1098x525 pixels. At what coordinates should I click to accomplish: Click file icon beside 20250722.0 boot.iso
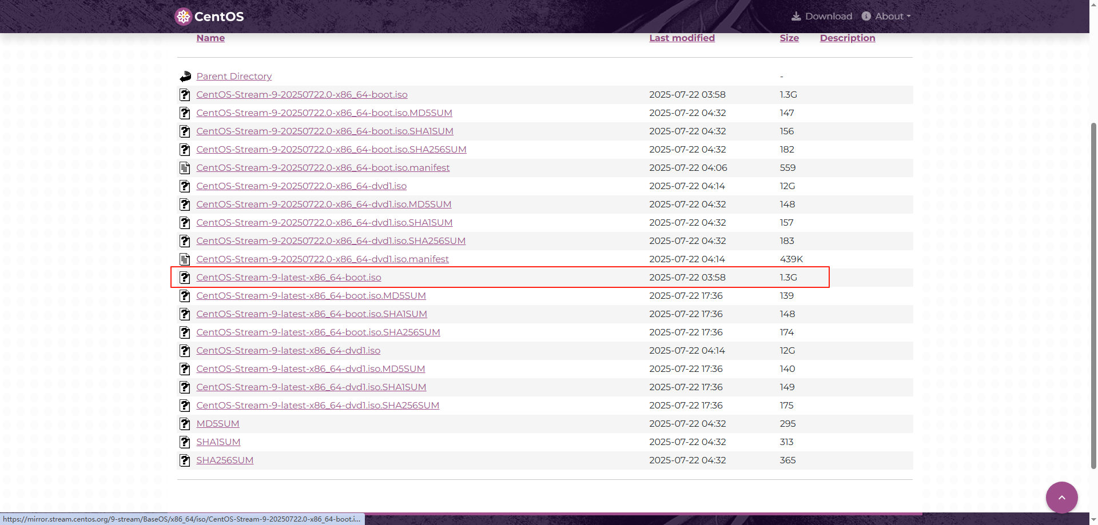tap(185, 95)
